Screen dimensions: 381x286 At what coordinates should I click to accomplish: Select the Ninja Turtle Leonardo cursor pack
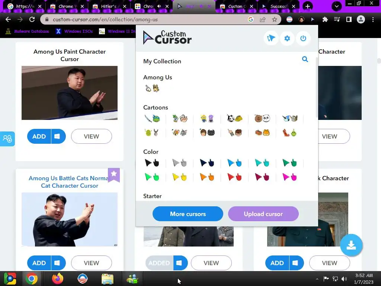pos(152,118)
